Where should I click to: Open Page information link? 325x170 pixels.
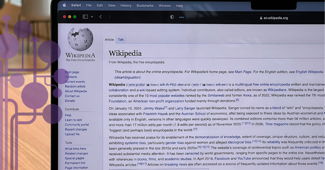(x=76, y=168)
